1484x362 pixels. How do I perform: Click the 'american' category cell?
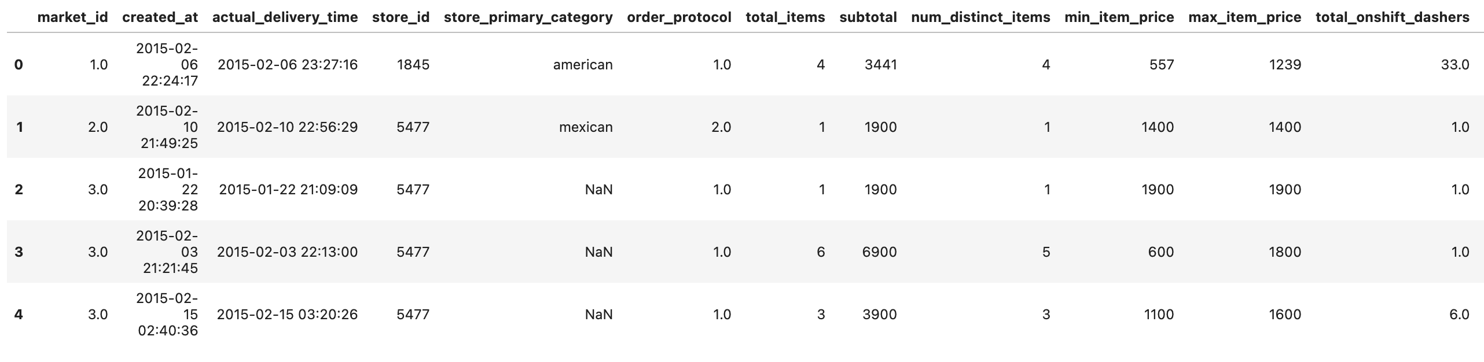tap(583, 65)
